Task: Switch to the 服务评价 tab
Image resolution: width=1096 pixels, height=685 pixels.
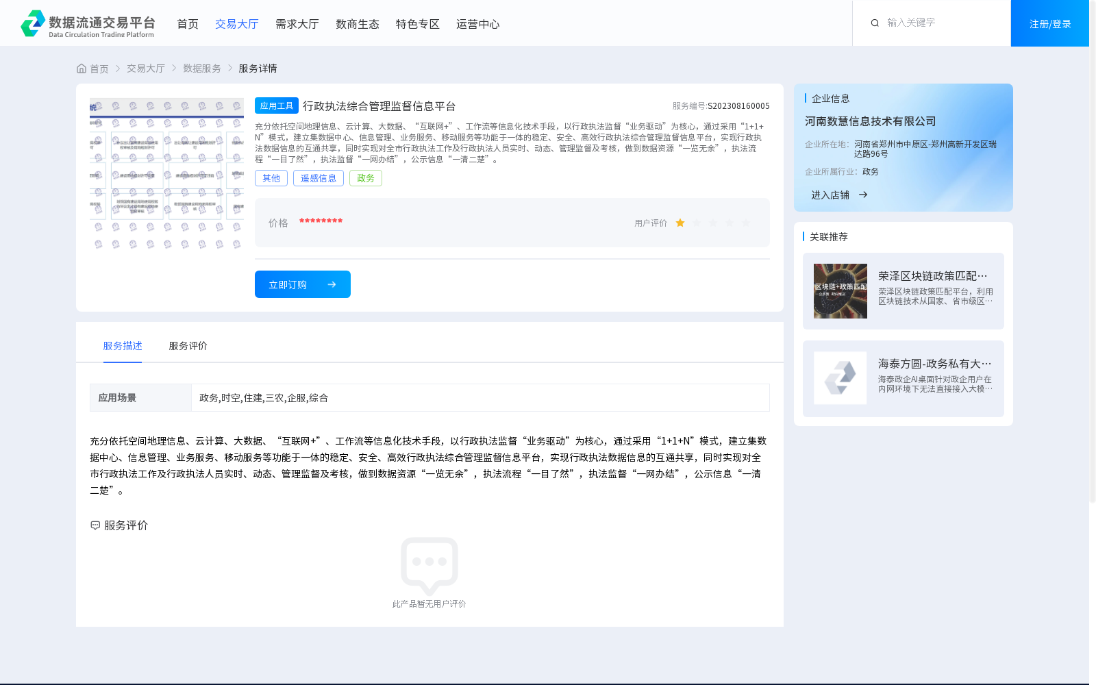Action: click(188, 346)
